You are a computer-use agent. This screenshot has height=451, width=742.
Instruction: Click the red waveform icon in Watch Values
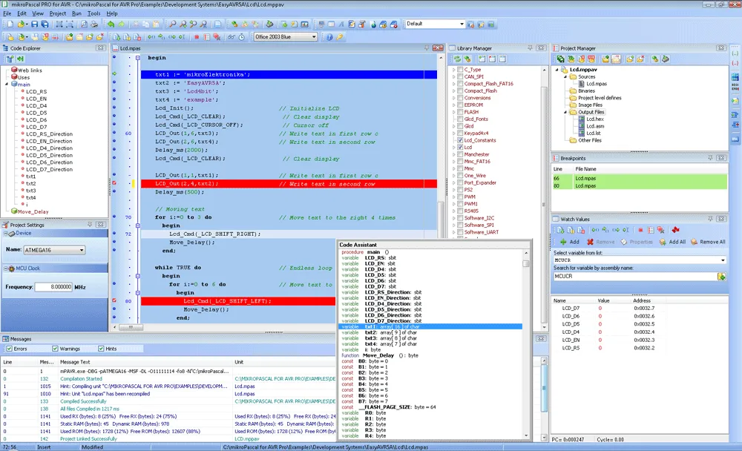pos(676,230)
